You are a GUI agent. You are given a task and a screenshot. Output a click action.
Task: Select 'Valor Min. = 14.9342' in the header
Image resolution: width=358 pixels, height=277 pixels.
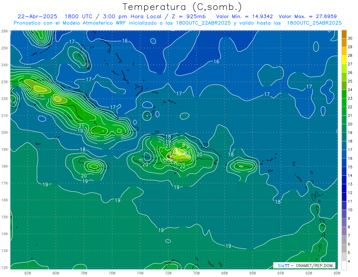(x=245, y=16)
